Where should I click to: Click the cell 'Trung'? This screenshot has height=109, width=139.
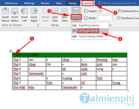tap(119, 83)
